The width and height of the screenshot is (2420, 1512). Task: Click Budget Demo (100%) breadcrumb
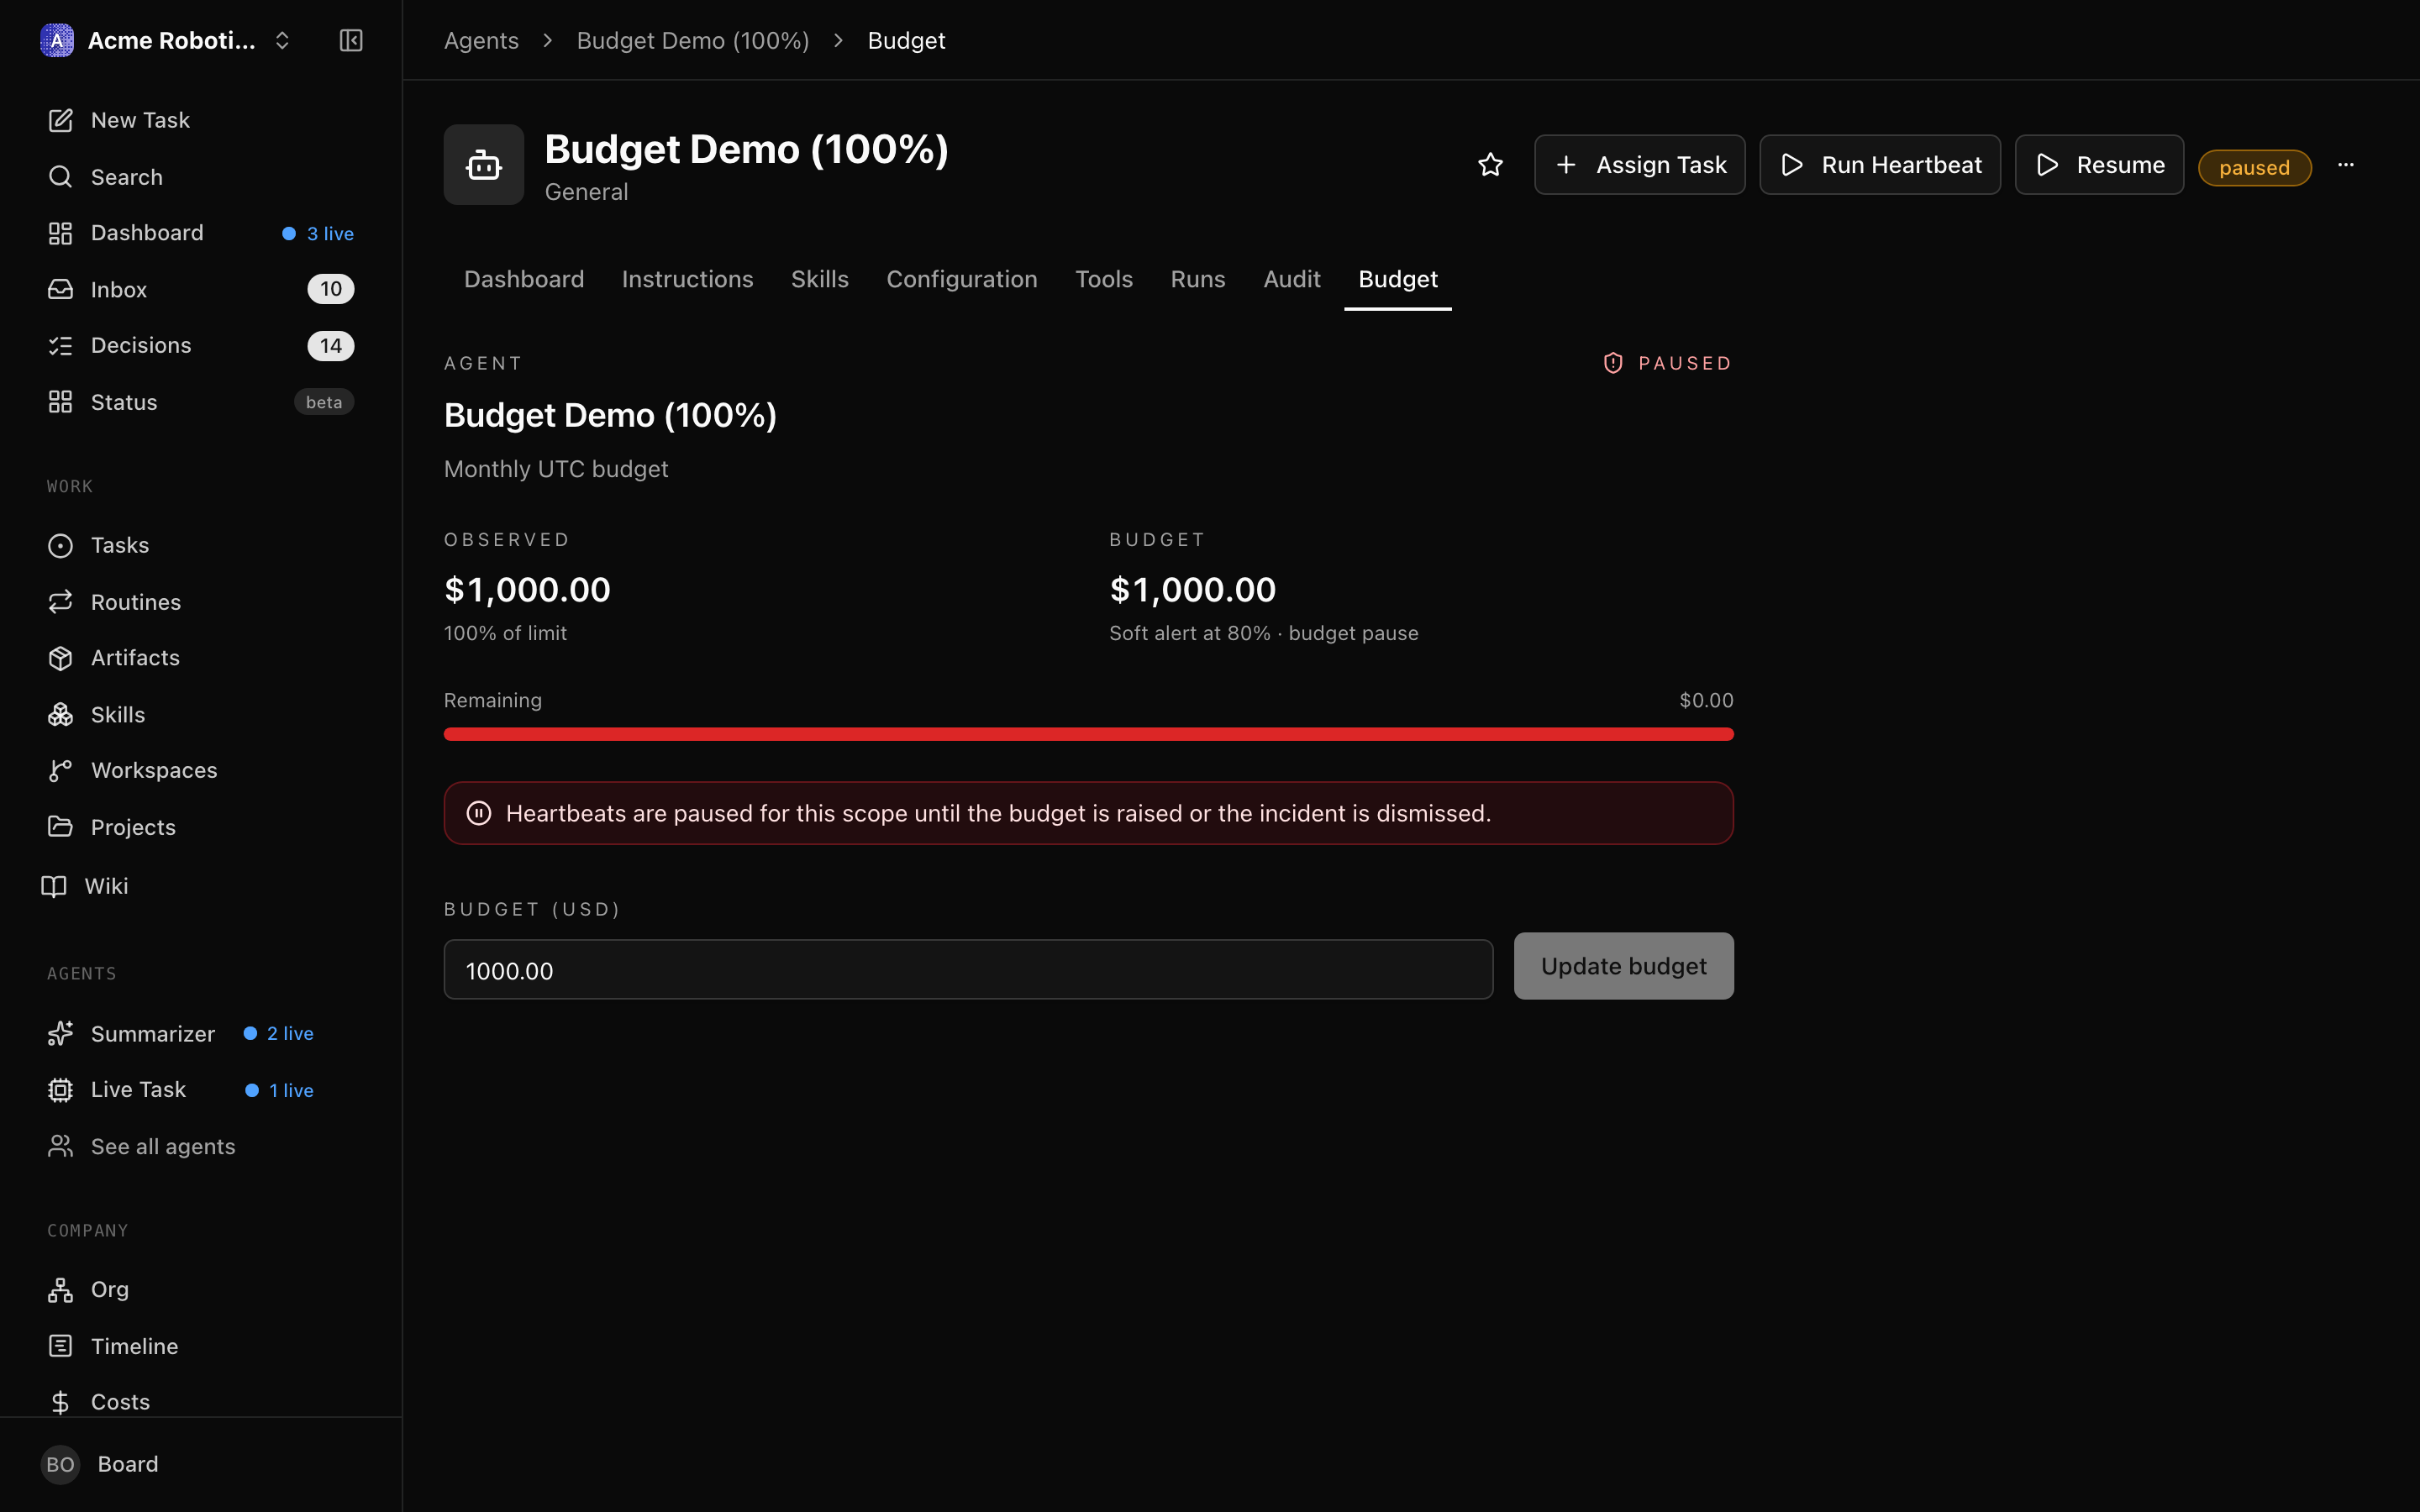tap(693, 40)
